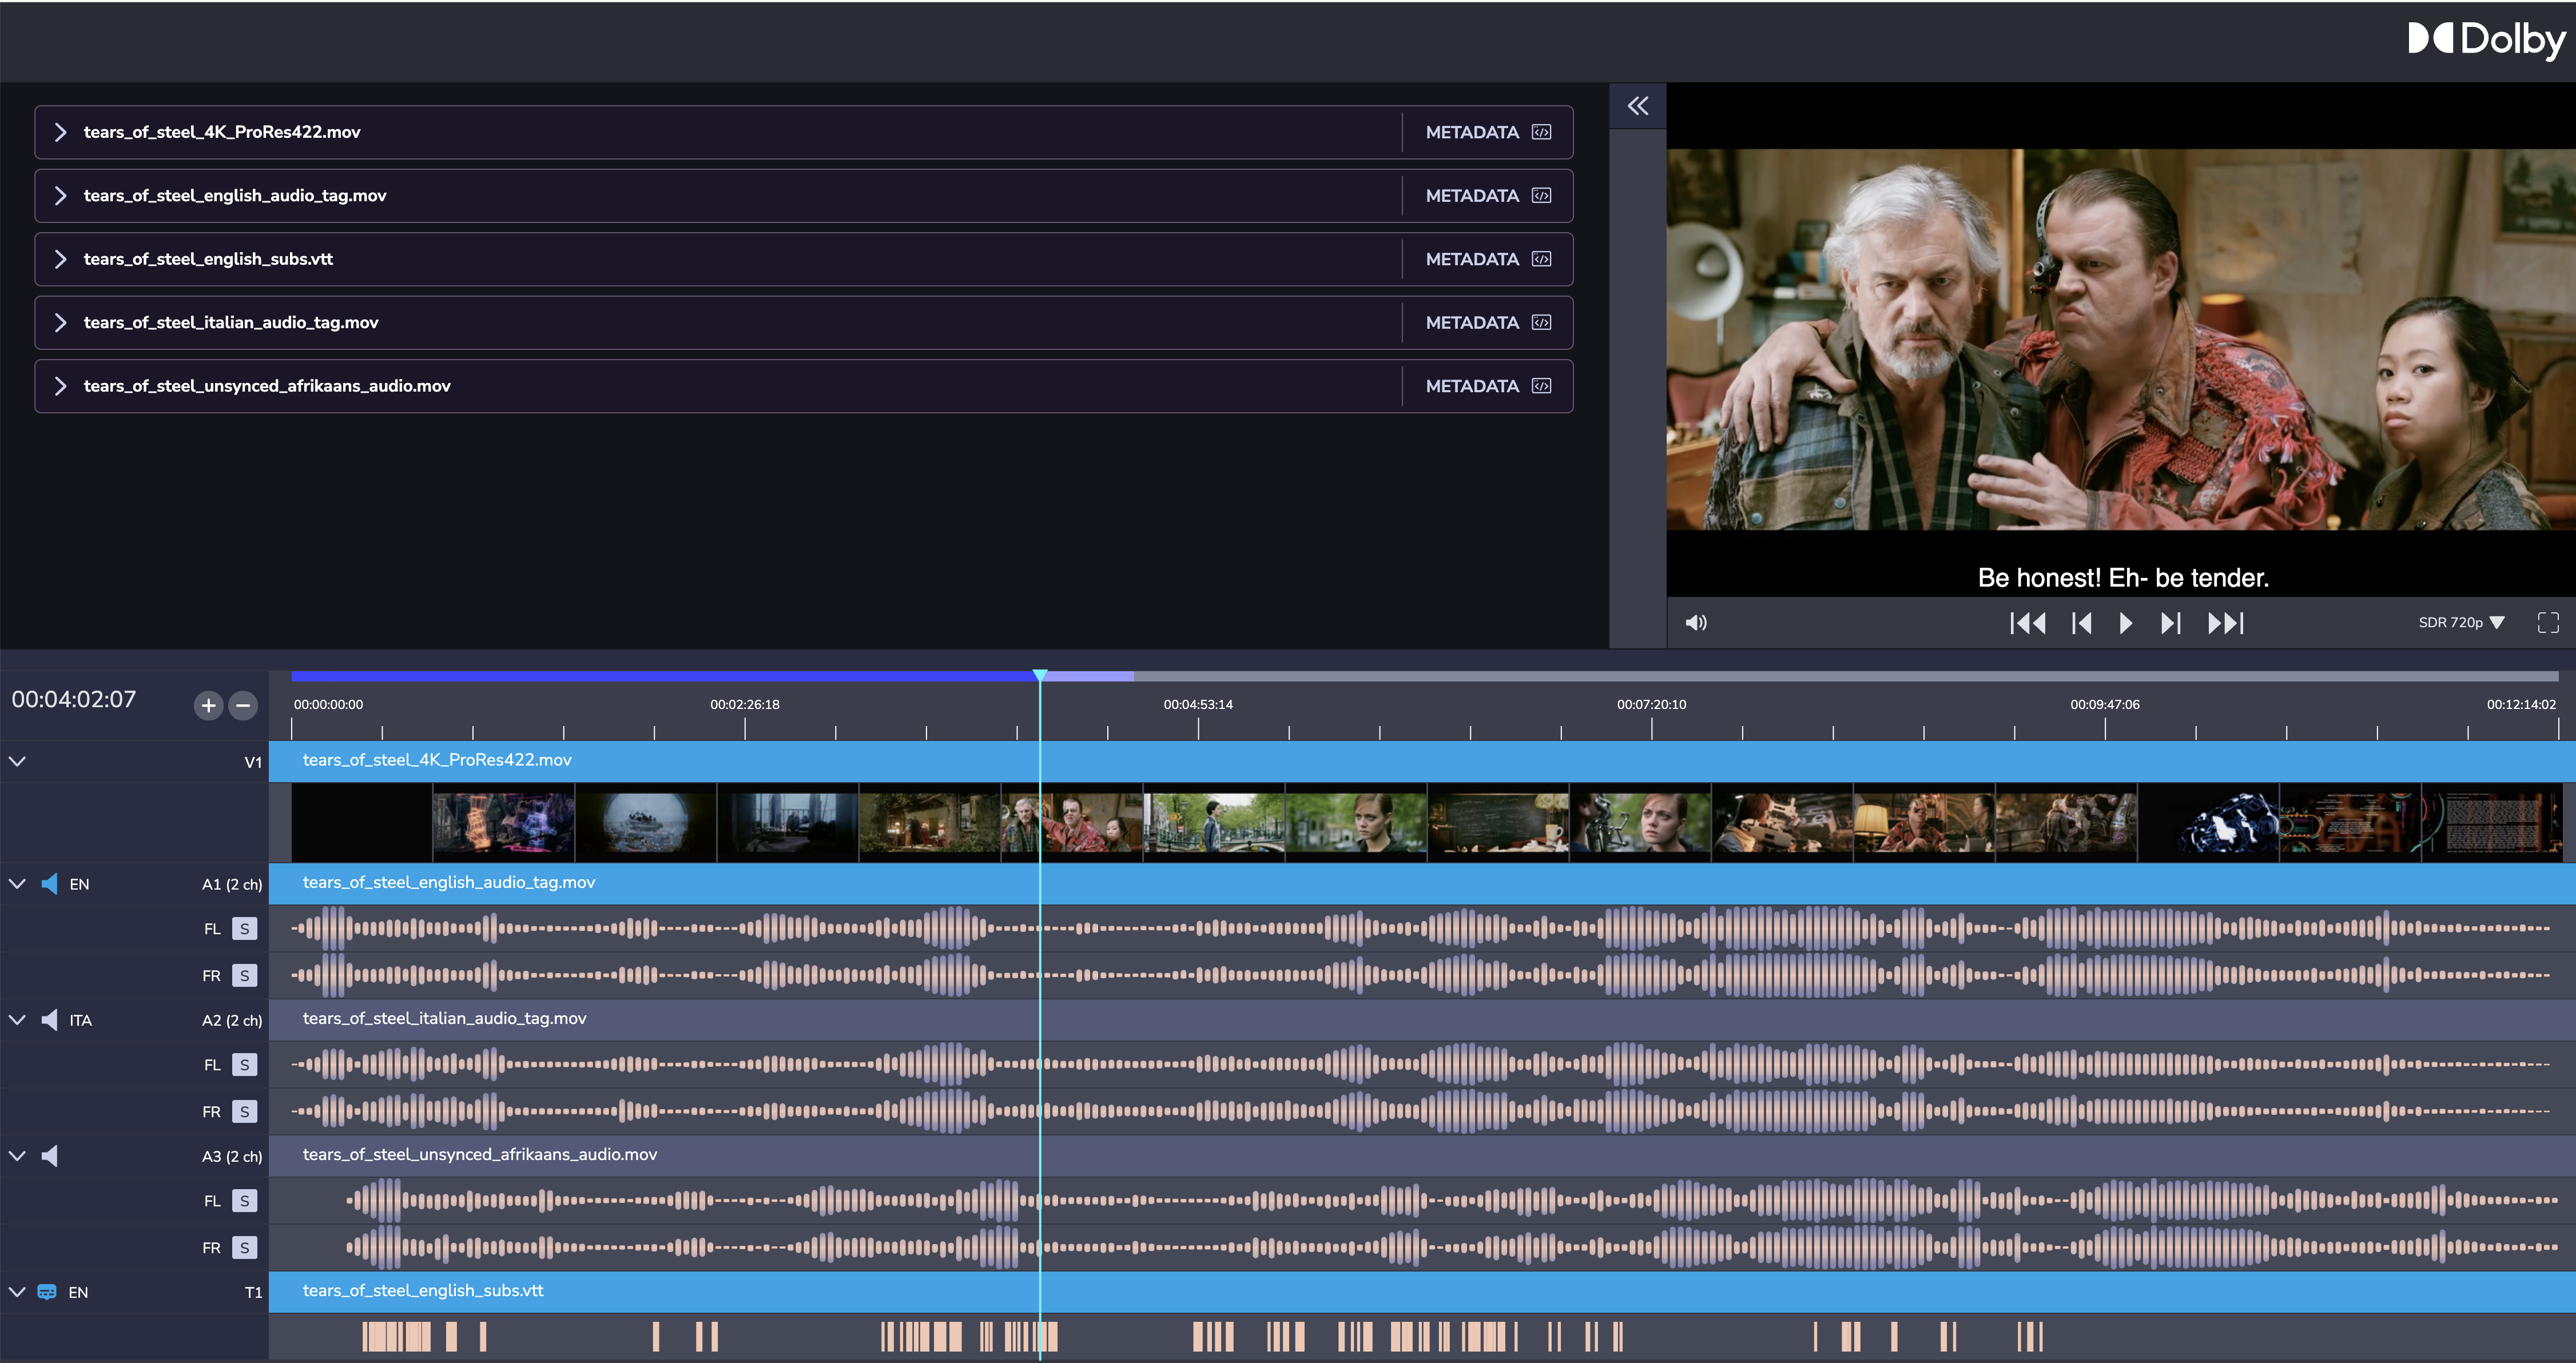Image resolution: width=2576 pixels, height=1363 pixels.
Task: Collapse the A3 audio track
Action: [17, 1156]
